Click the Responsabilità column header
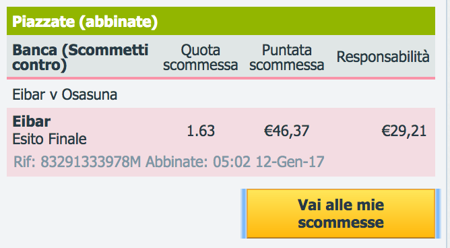Screen dimensions: 450x248 383,57
